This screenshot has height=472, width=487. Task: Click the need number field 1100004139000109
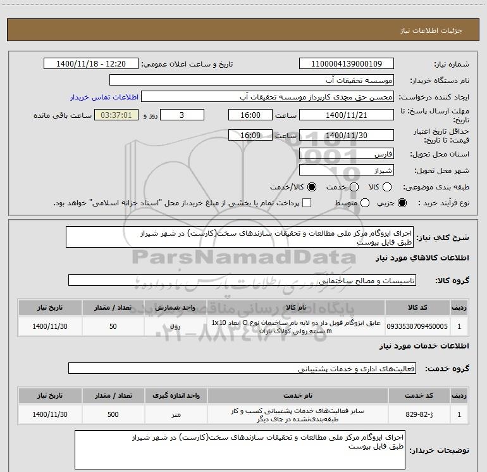[x=347, y=64]
